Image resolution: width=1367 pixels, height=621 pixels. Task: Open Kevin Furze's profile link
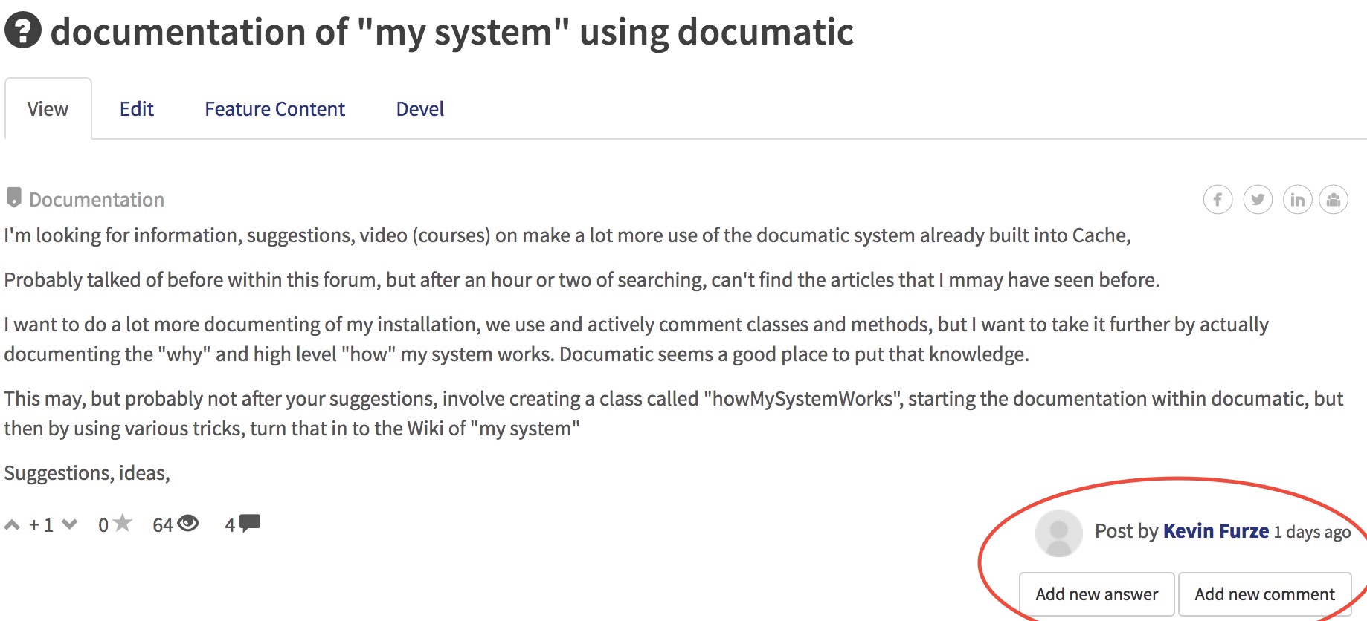(1215, 531)
